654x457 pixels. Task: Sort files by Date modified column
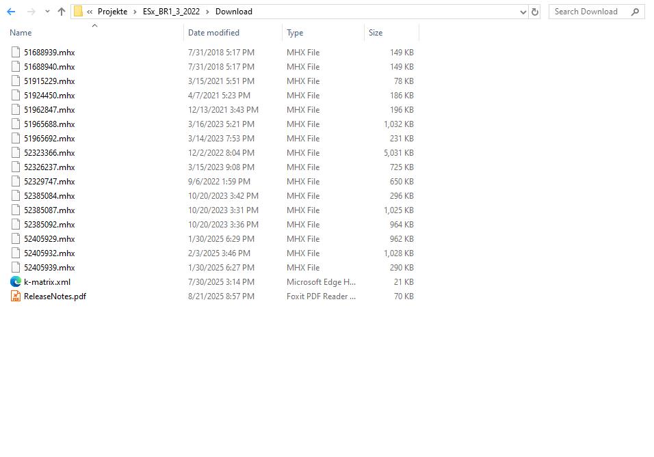(212, 32)
